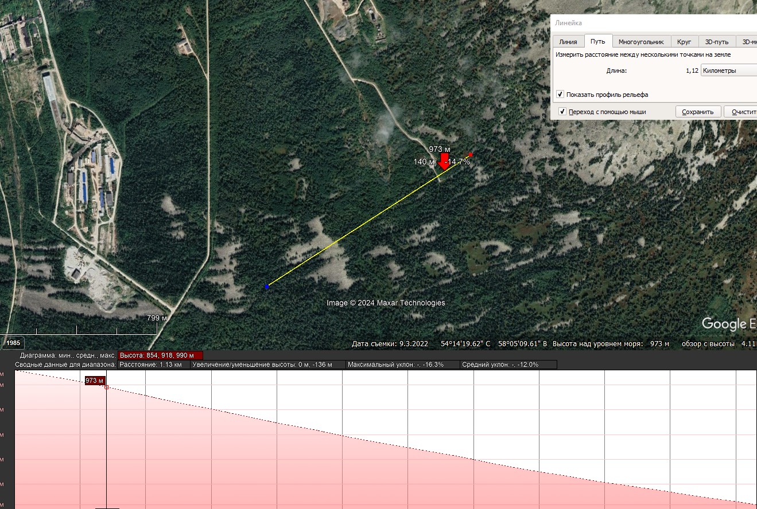Screen dimensions: 757x509
Task: Switch to the Линия tab
Action: (x=568, y=42)
